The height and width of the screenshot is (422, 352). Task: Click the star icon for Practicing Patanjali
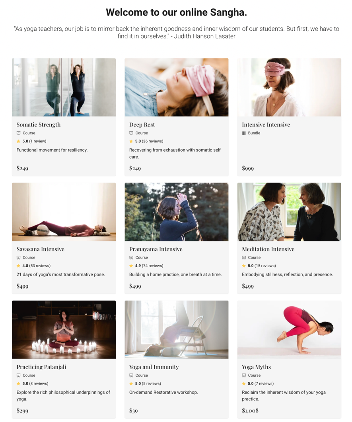point(19,383)
